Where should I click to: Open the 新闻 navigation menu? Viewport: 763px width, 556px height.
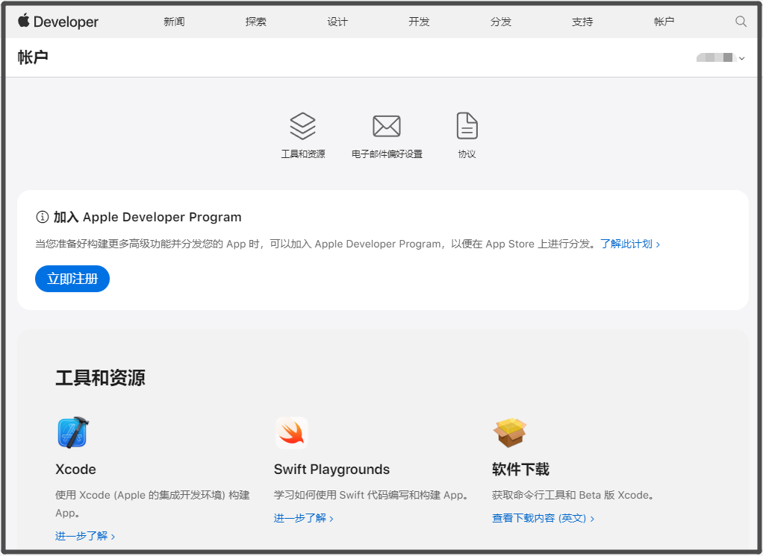coord(174,22)
